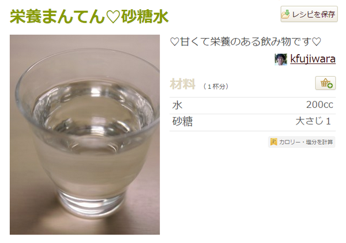
Task: Click the 200cc quantity value
Action: point(319,104)
